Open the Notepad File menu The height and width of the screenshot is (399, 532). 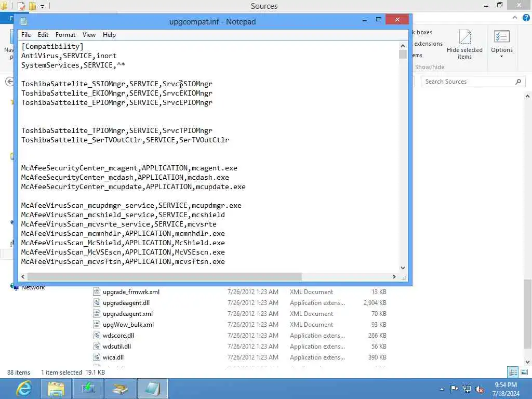[x=26, y=35]
